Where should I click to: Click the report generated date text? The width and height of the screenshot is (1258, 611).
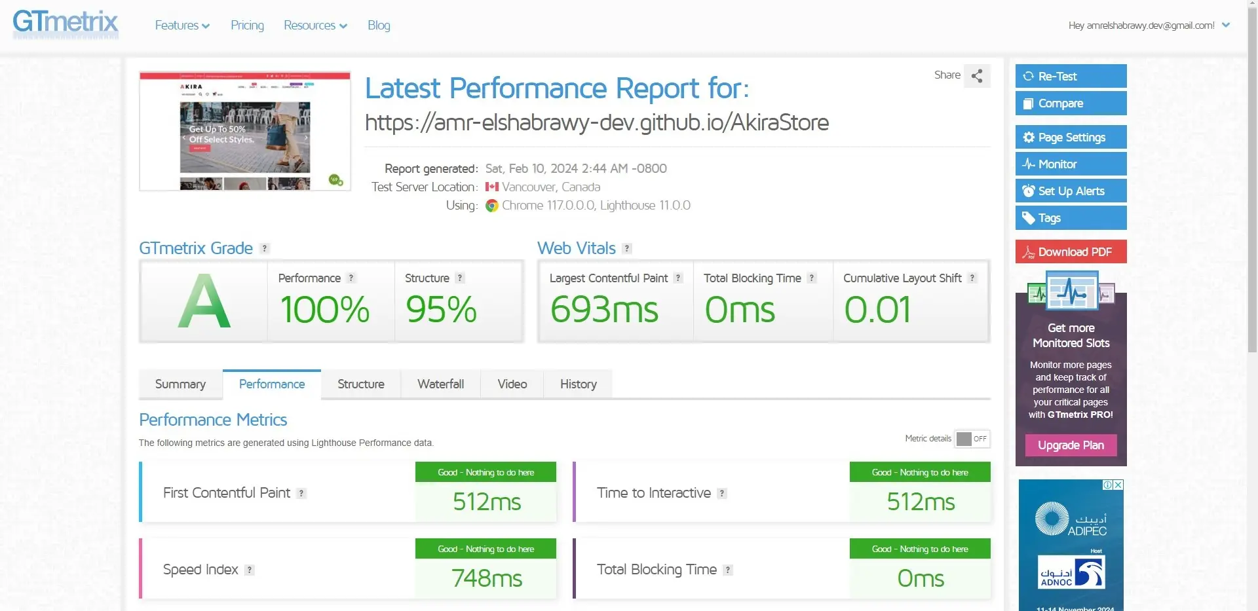(x=576, y=168)
